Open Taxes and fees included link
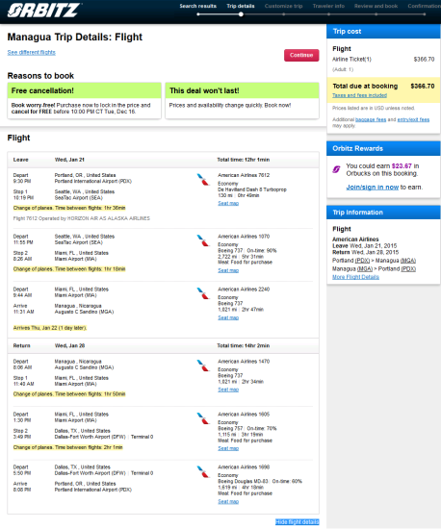Image resolution: width=441 pixels, height=529 pixels. [x=359, y=95]
